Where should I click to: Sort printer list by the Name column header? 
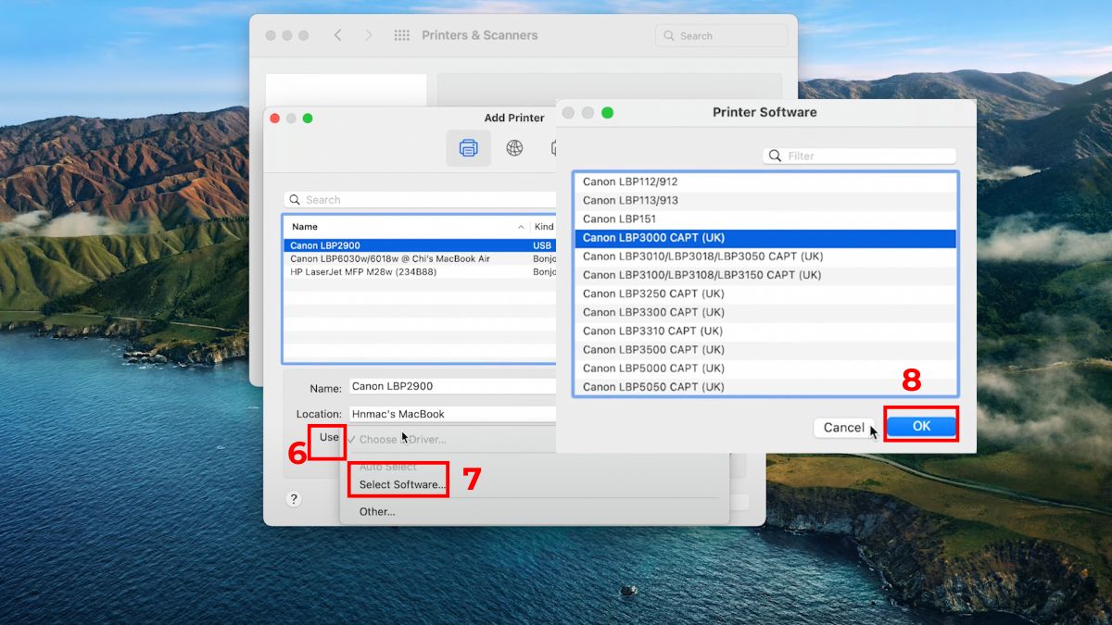406,227
